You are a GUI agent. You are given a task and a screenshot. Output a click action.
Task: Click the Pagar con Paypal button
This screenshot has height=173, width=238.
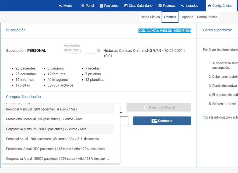(x=159, y=107)
